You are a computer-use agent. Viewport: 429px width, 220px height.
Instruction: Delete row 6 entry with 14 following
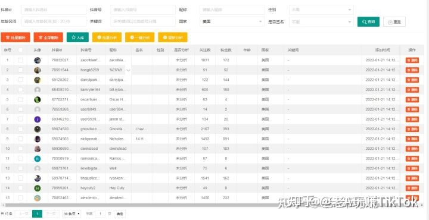click(412, 109)
